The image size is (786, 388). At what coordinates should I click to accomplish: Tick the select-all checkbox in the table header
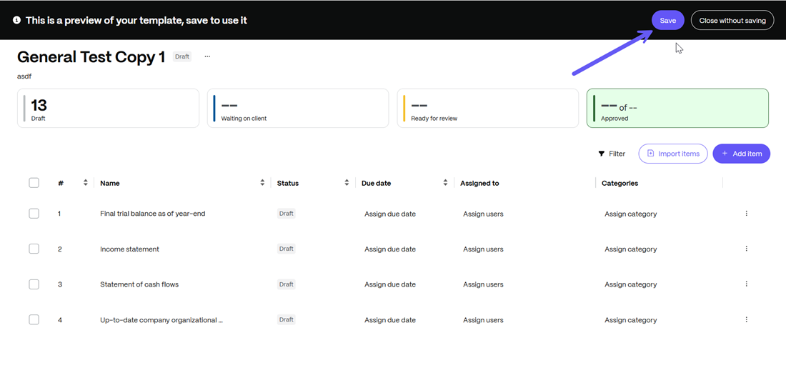34,183
